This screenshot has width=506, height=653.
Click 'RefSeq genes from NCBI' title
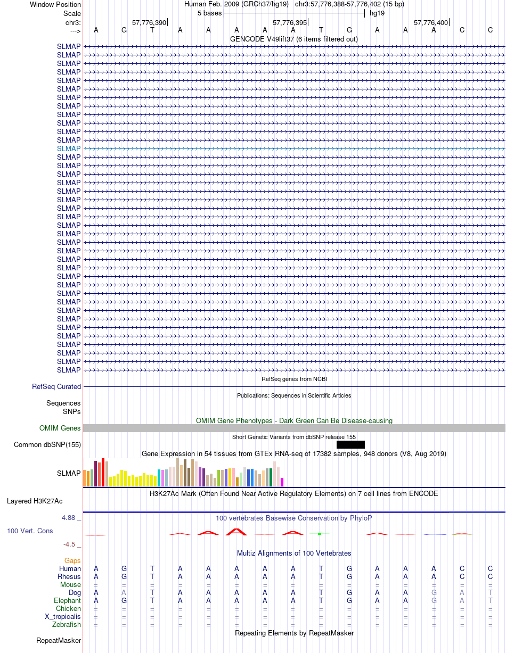click(294, 379)
